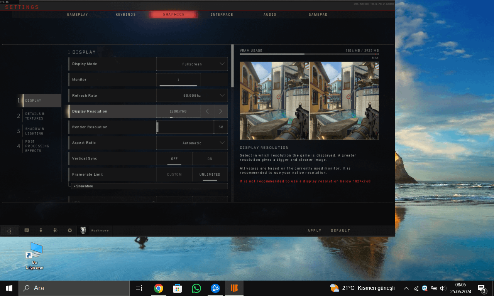Viewport: 494px width, 296px height.
Task: Open the chat message icon
Action: (27, 230)
